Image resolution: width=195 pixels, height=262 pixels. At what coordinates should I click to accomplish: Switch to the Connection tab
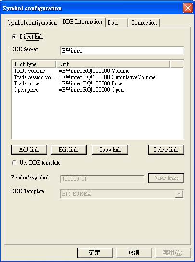[x=144, y=23]
